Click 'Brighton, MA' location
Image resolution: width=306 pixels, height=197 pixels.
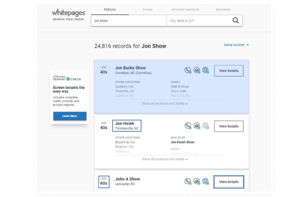[125, 147]
